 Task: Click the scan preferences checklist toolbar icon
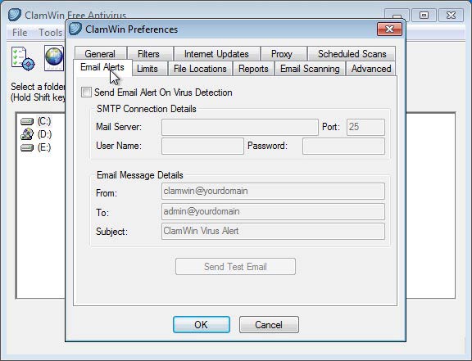[23, 58]
